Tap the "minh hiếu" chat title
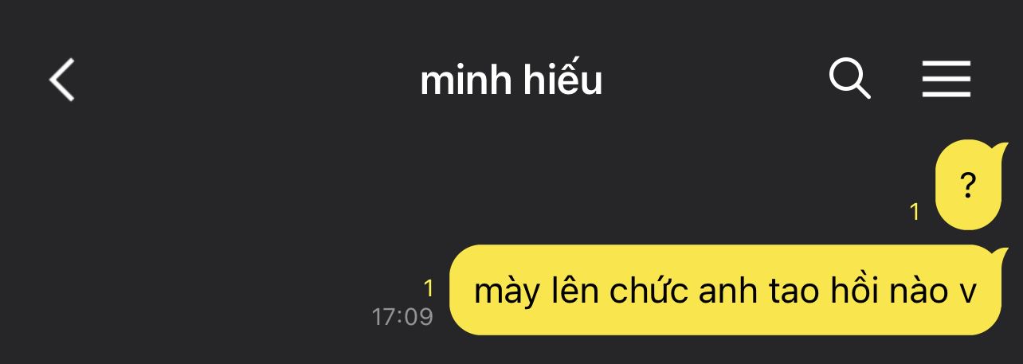Viewport: 1023px width, 364px height. click(511, 80)
